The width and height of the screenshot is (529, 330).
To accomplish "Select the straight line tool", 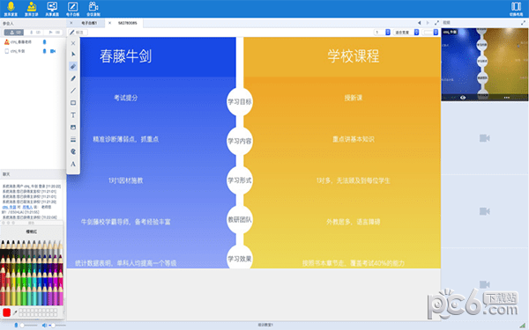I will pos(73,91).
